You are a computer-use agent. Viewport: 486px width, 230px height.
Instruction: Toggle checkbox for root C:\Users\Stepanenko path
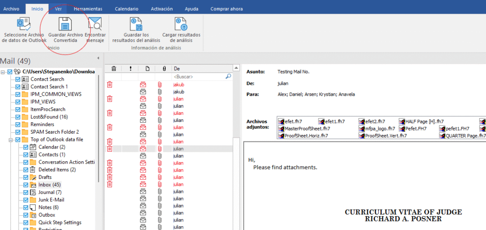coord(10,72)
